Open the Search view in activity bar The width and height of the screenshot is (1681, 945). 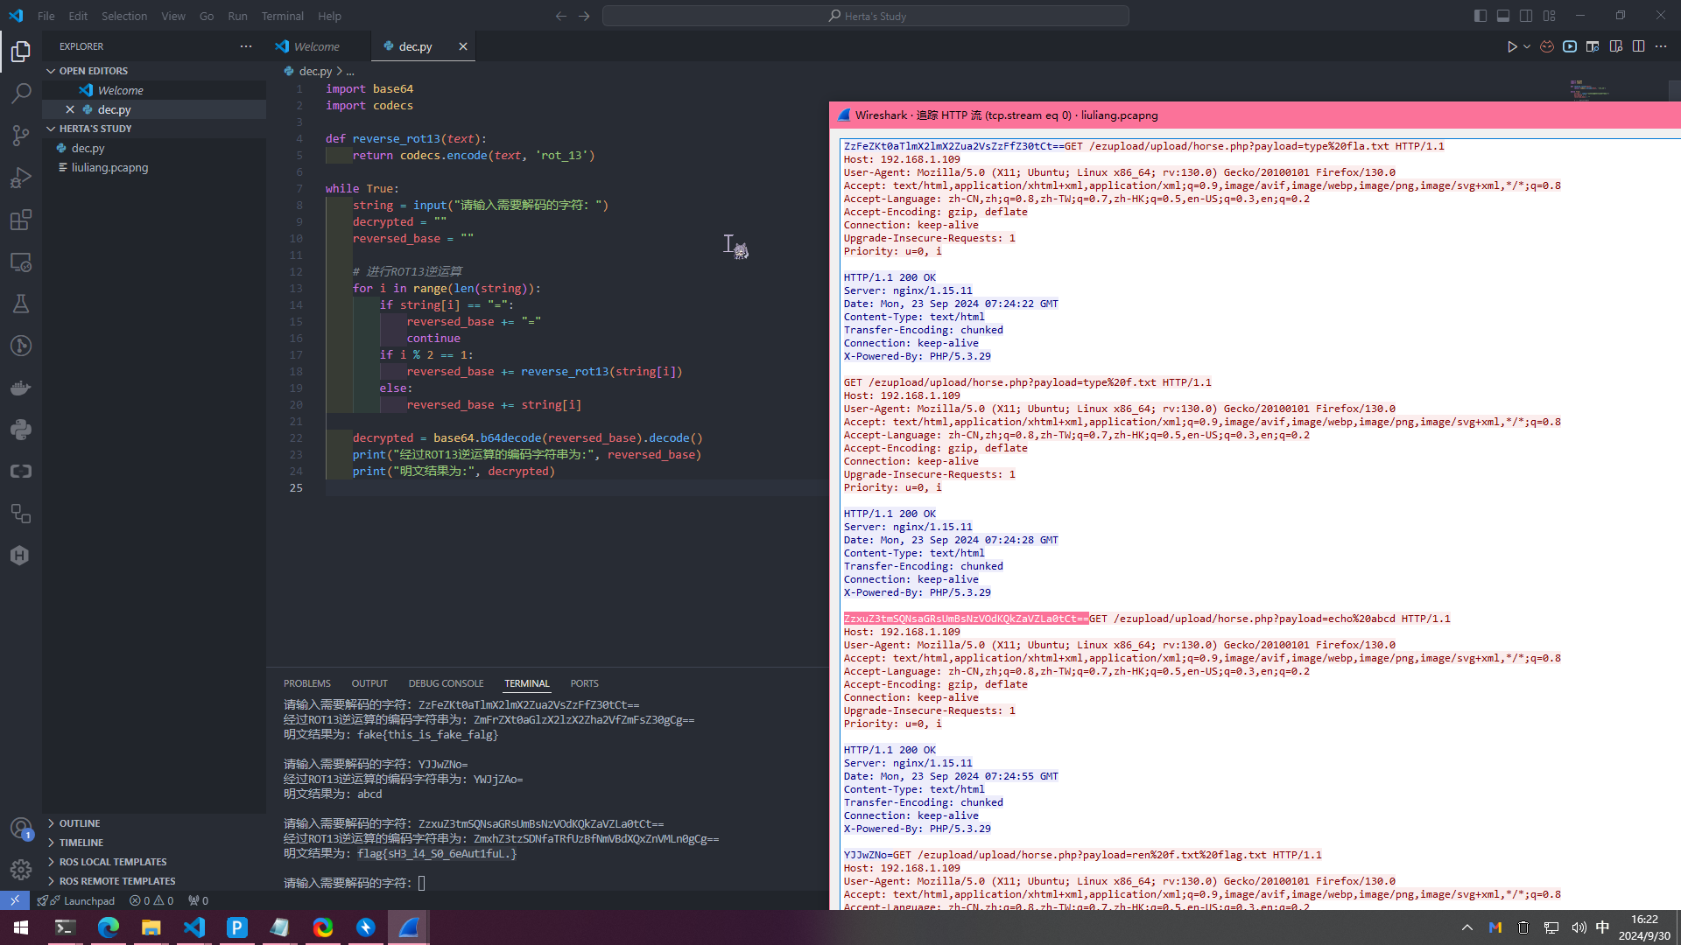coord(21,93)
